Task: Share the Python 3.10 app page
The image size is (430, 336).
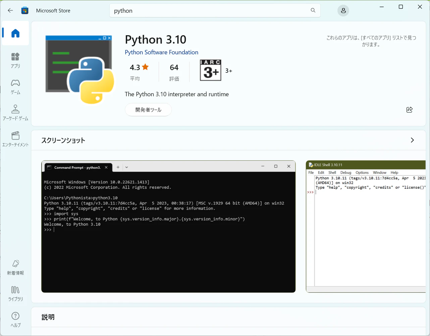Action: coord(409,110)
